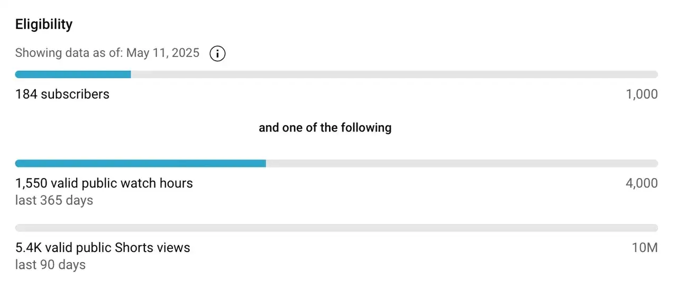Click the gray unfilled part of watch hours bar
Screen dimensions: 677x299
click(x=461, y=164)
